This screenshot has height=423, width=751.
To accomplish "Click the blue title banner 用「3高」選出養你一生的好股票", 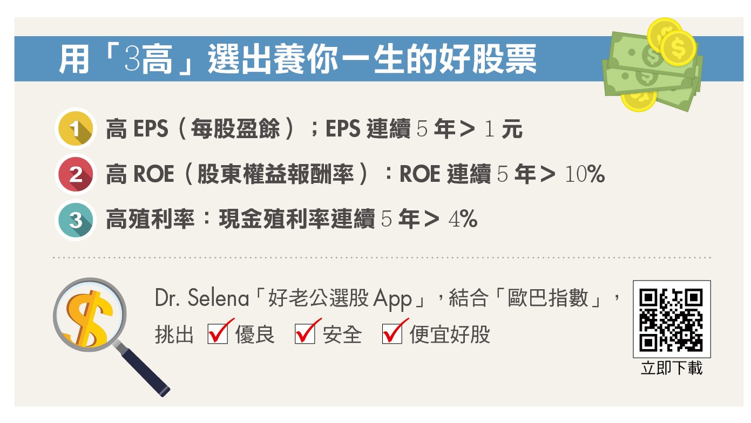I will pyautogui.click(x=297, y=59).
